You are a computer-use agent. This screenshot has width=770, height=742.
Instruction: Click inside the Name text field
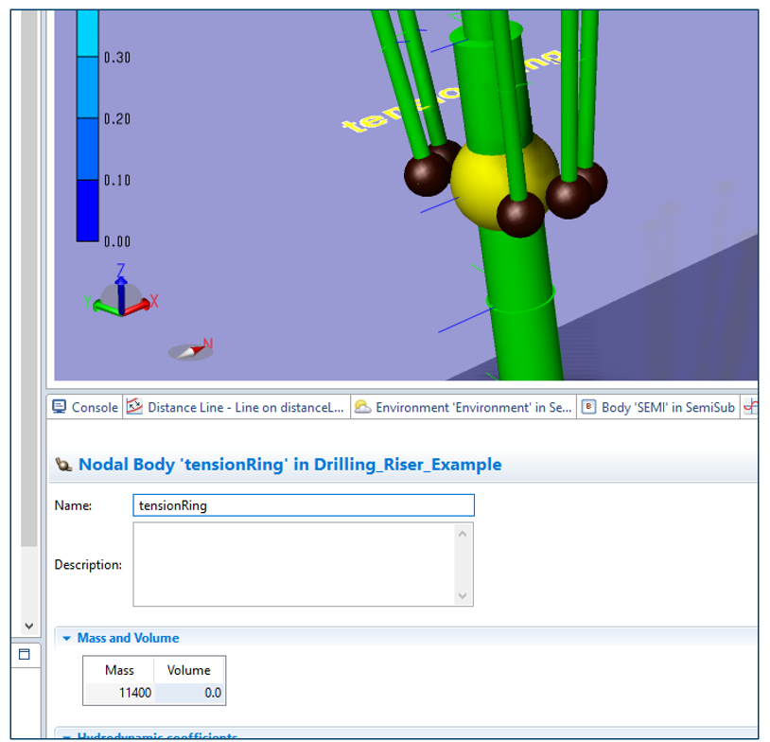coord(303,505)
